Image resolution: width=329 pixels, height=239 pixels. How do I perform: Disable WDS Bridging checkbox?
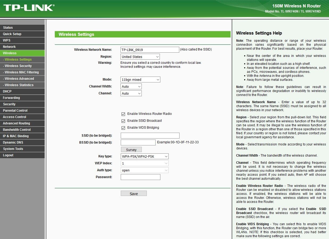[123, 128]
